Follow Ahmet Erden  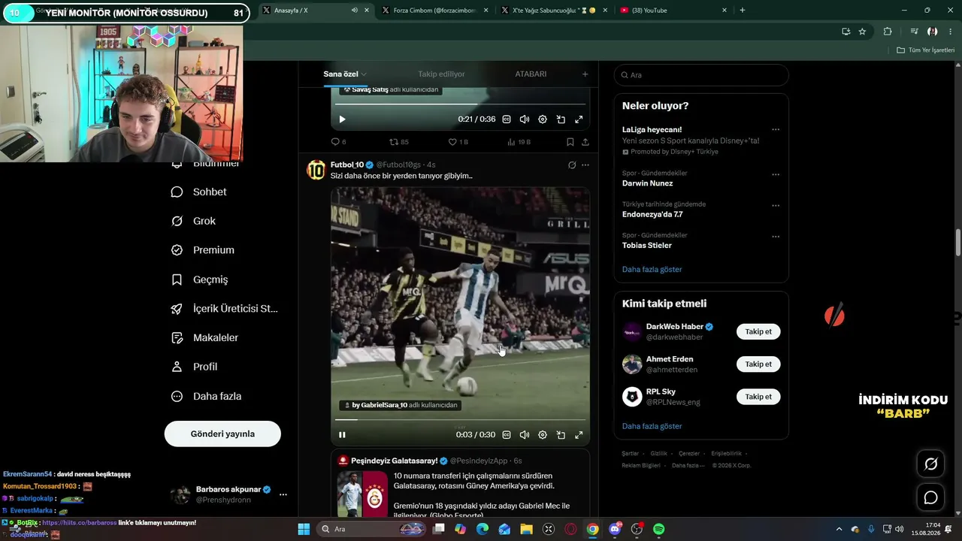(758, 364)
